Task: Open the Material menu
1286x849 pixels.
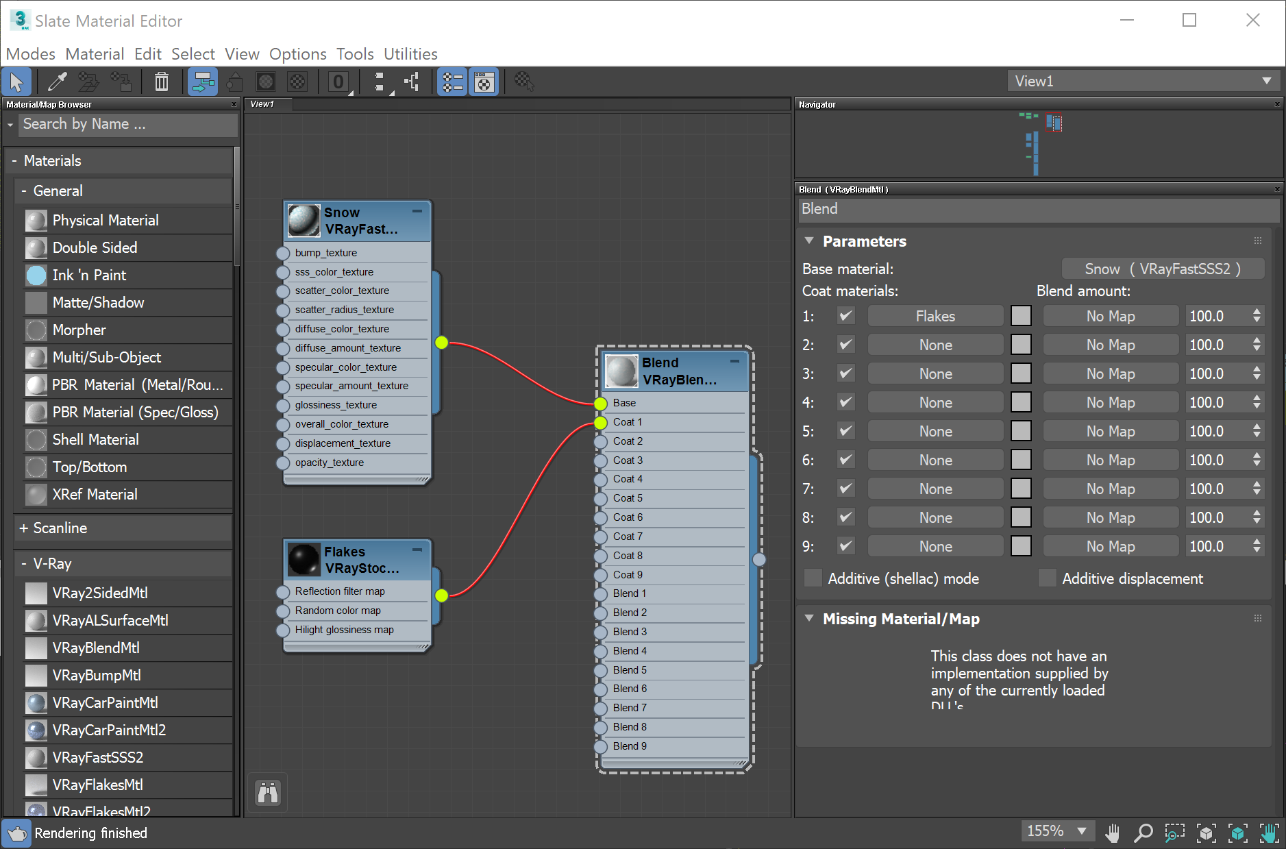Action: [x=95, y=53]
